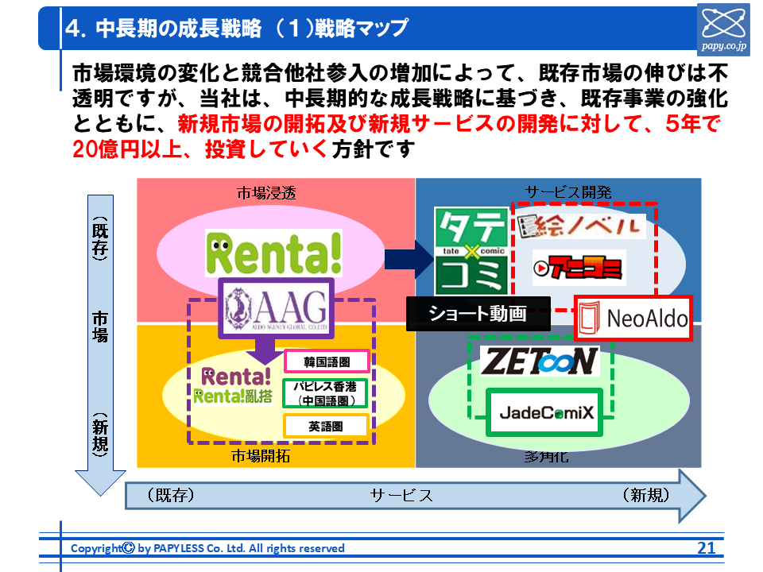763x572 pixels.
Task: Click （新規） on the vertical 市場 axis
Action: point(100,435)
